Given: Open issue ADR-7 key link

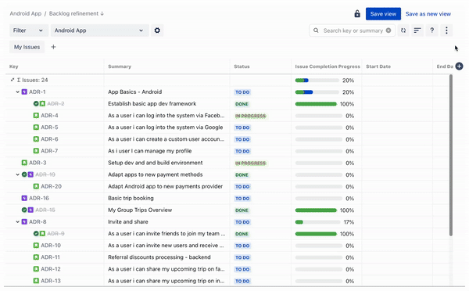Looking at the screenshot, I should pyautogui.click(x=49, y=151).
